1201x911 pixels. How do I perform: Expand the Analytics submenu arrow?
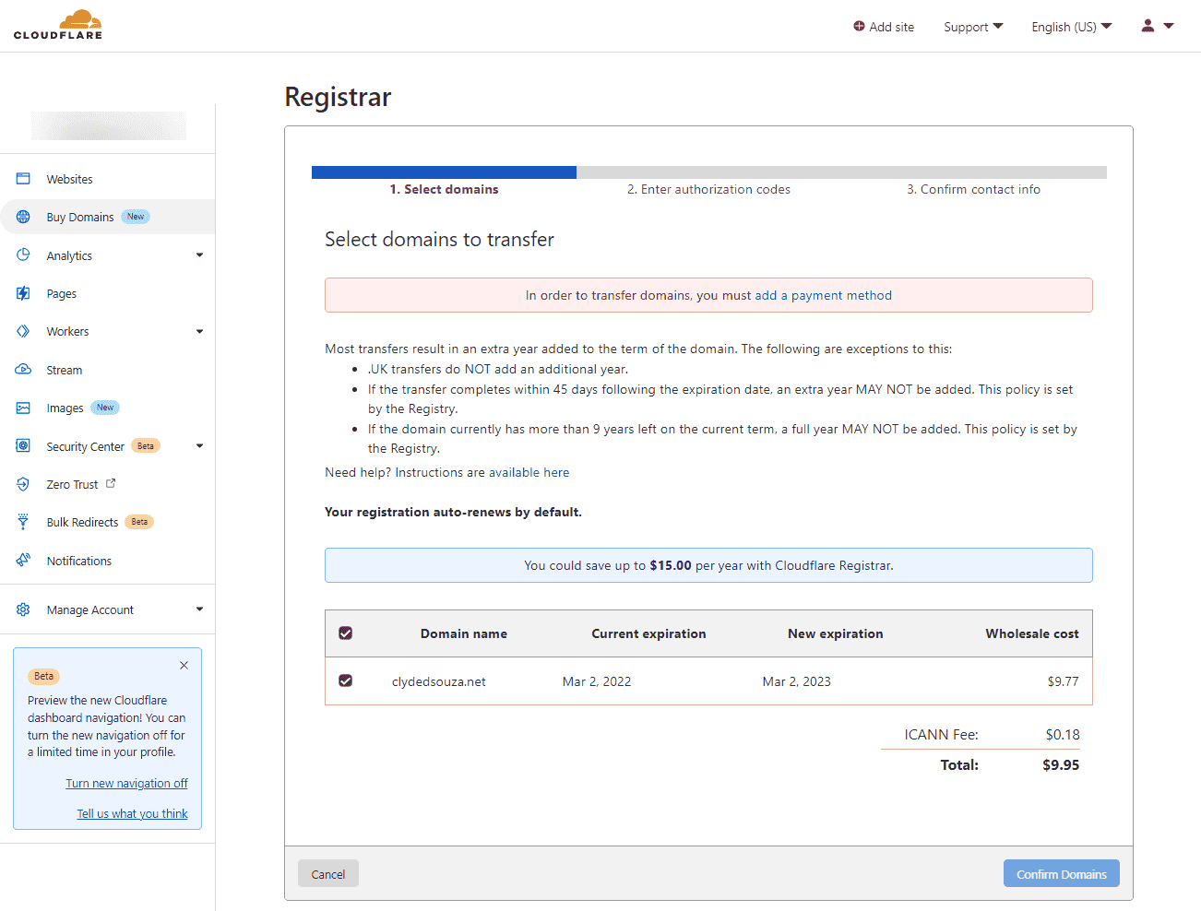[x=199, y=255]
